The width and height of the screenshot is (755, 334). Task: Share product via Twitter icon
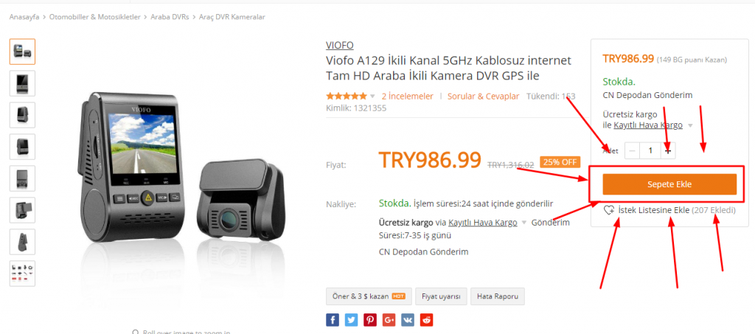click(351, 319)
